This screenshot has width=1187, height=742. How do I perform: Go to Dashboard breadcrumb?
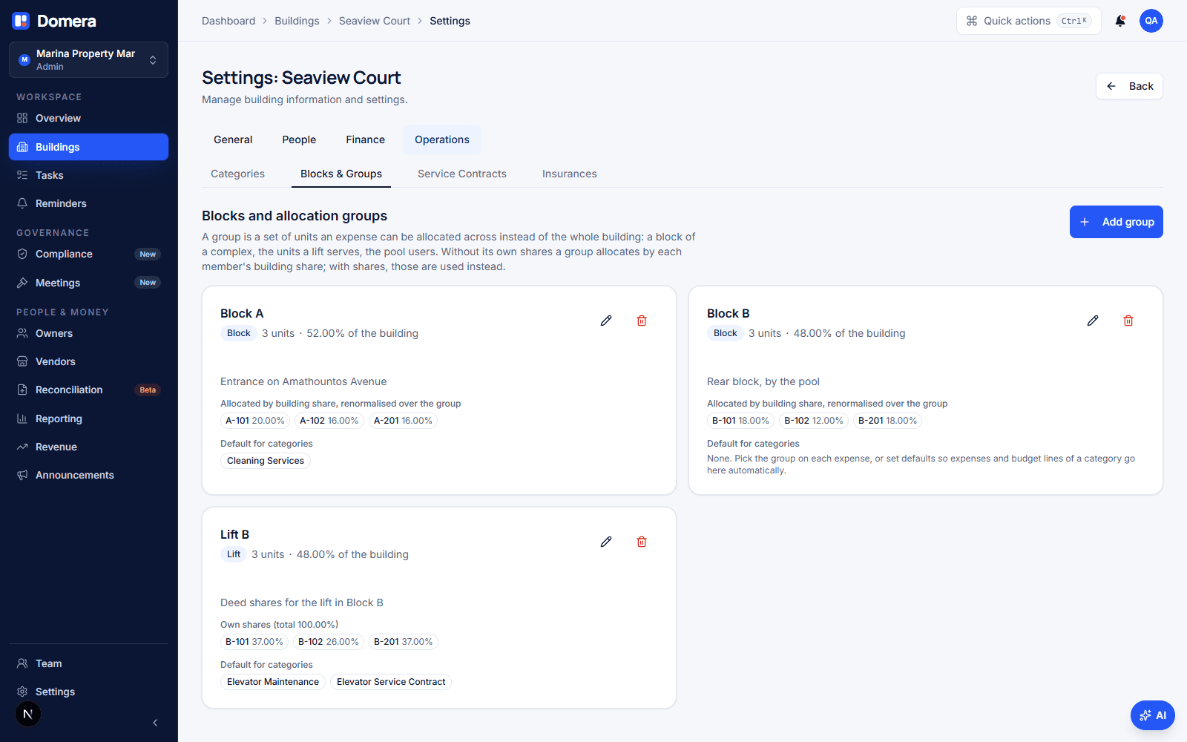tap(228, 21)
